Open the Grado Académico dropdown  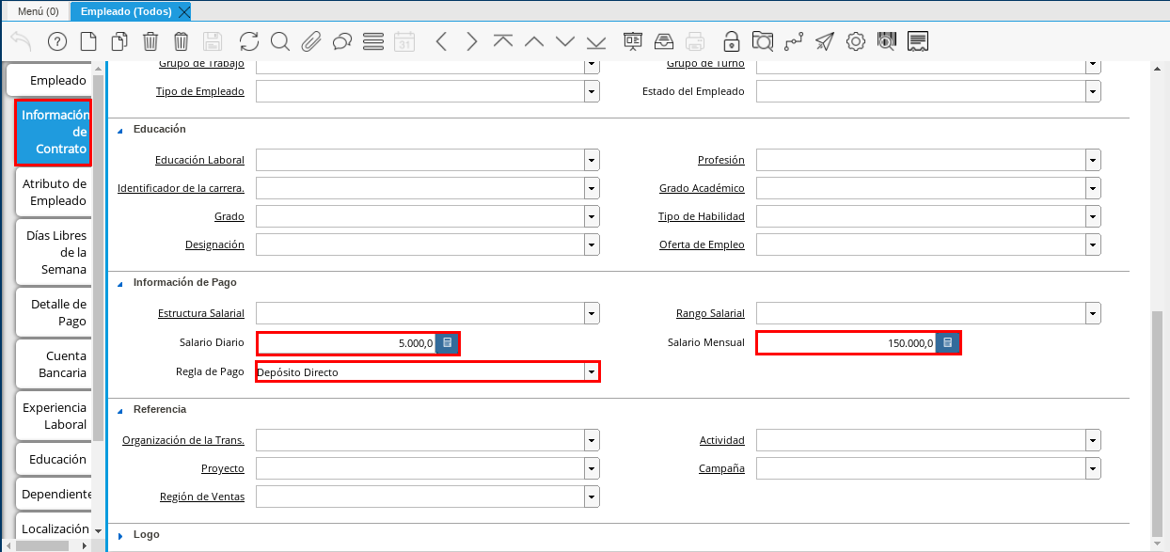click(x=1093, y=188)
